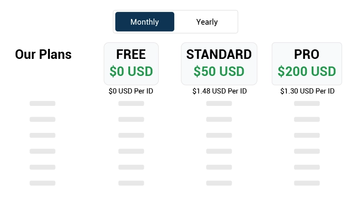
Task: Select the STANDARD plan card title
Action: (x=219, y=54)
